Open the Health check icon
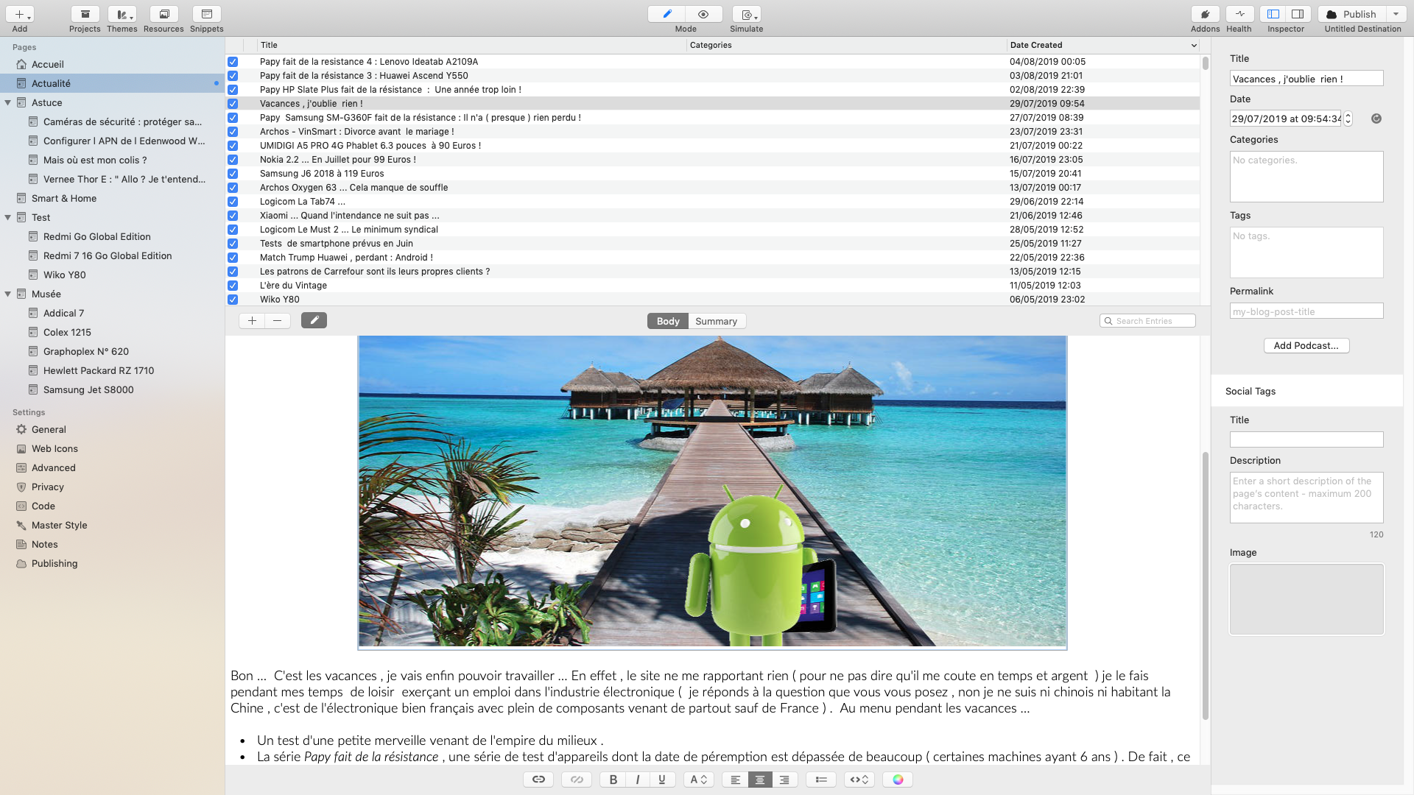This screenshot has width=1414, height=795. (x=1239, y=14)
